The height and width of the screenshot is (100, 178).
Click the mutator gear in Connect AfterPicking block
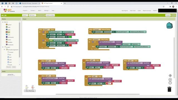(93, 42)
